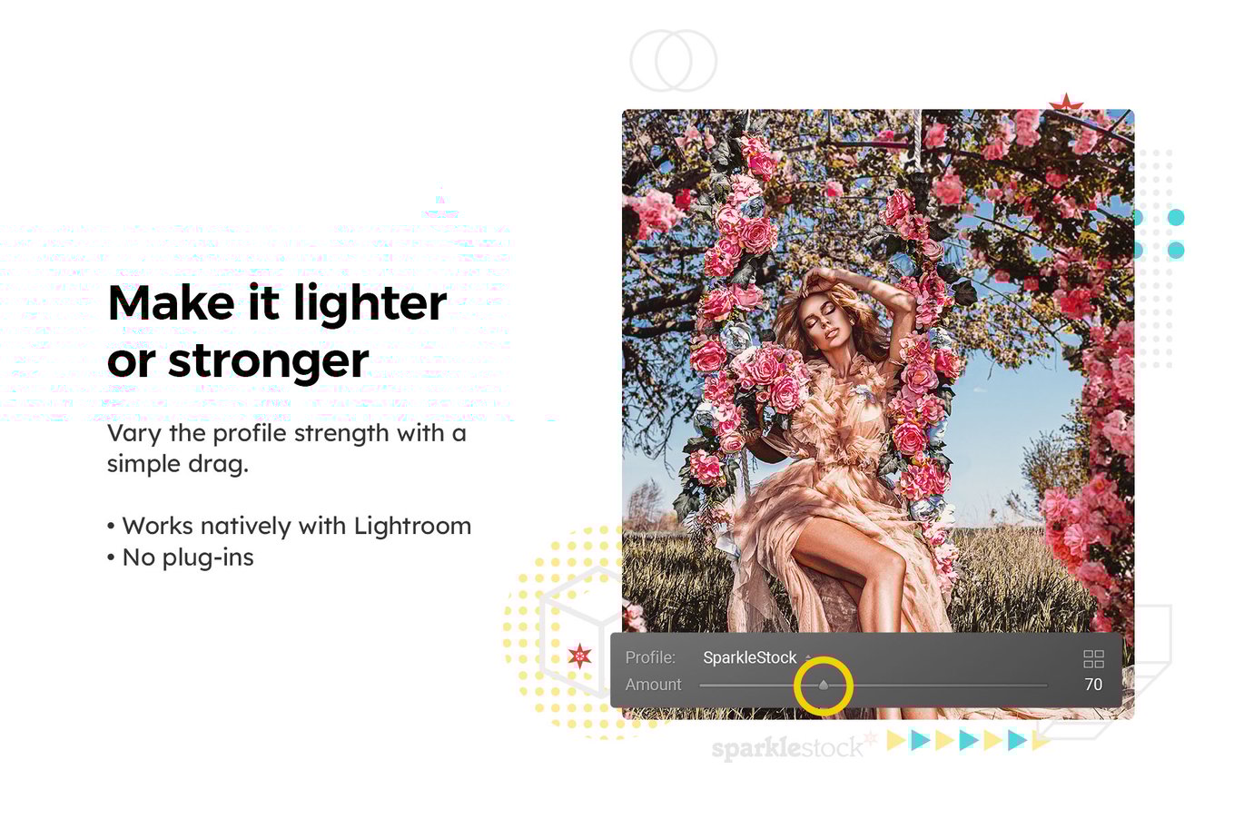Click the Amount label
Screen dimensions: 1244x829
[653, 685]
